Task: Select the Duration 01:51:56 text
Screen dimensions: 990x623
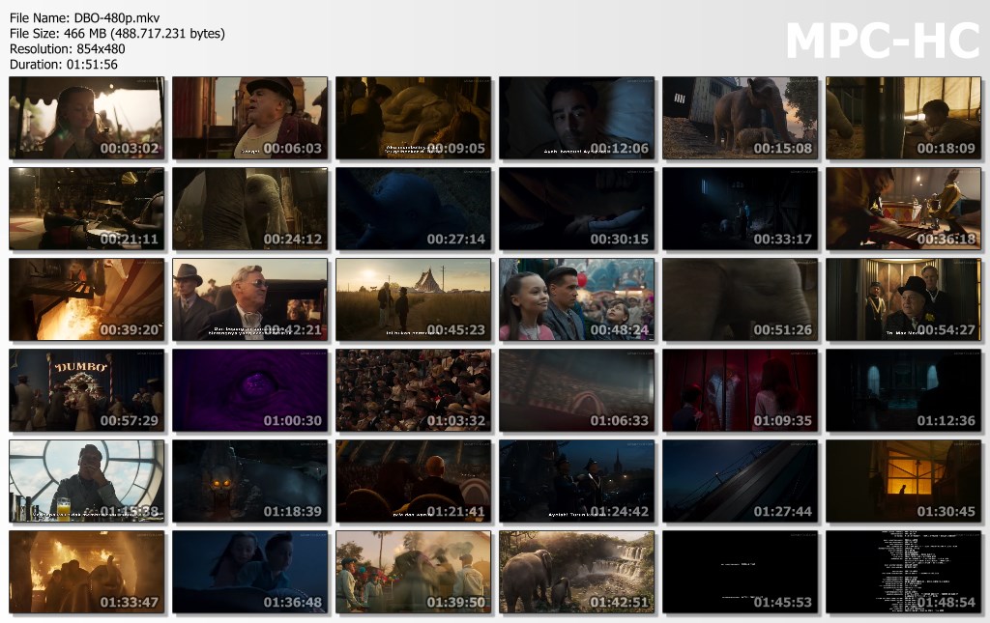Action: (x=64, y=65)
